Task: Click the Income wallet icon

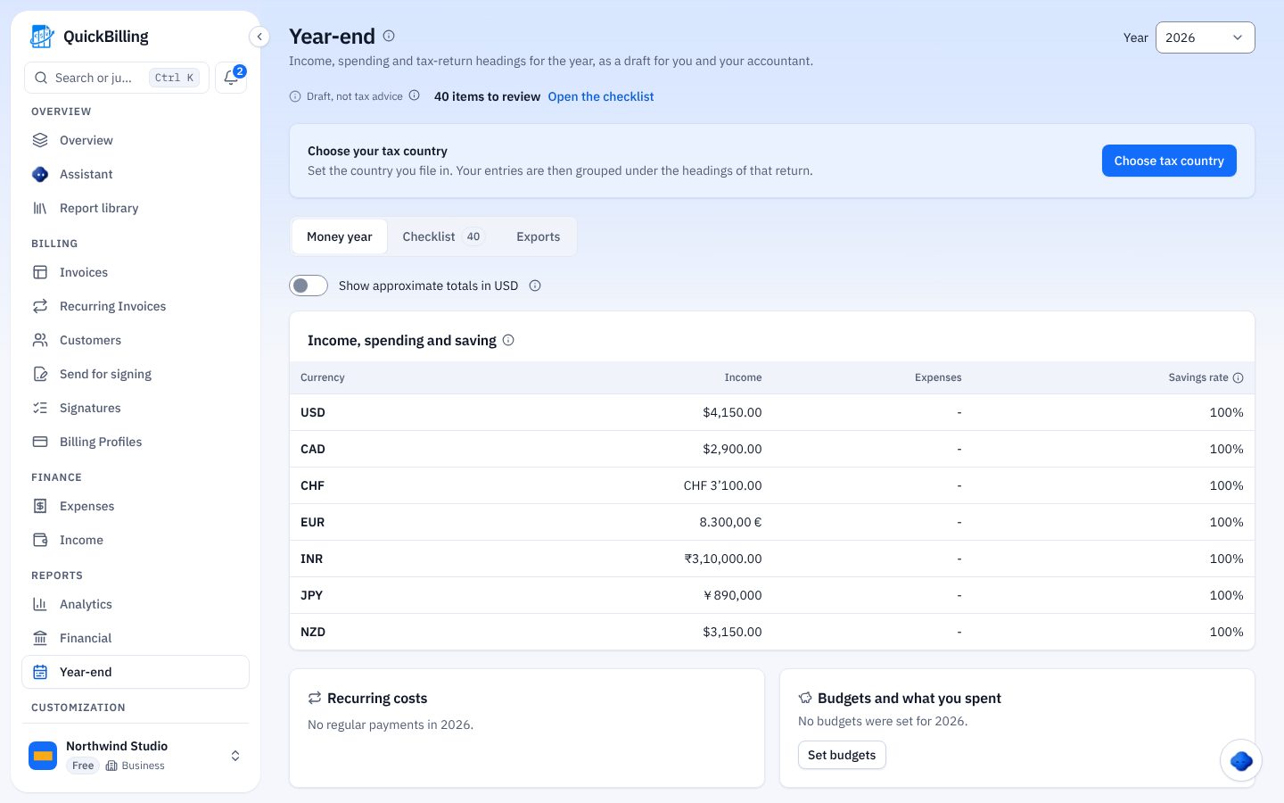Action: coord(40,540)
